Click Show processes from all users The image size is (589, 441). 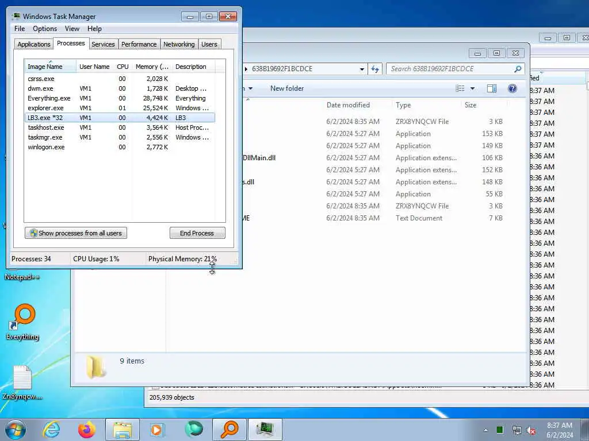tap(76, 233)
